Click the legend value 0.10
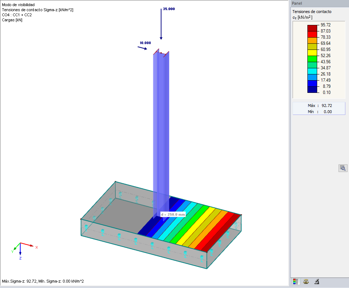 327,93
